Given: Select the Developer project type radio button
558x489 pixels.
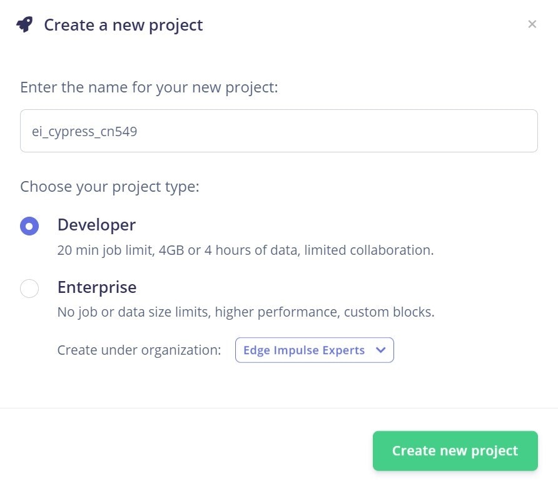Looking at the screenshot, I should click(x=29, y=226).
